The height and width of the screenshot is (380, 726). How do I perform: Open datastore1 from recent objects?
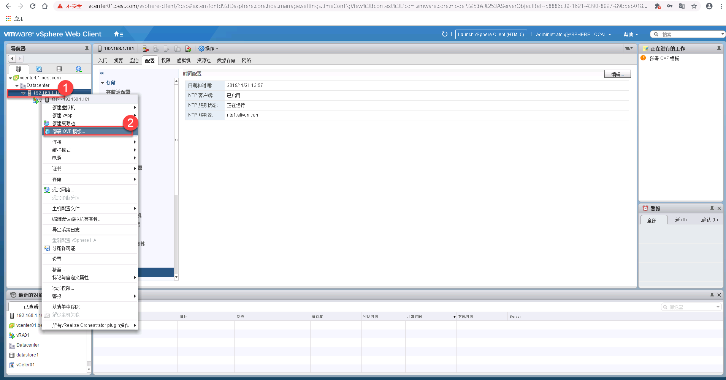click(27, 355)
